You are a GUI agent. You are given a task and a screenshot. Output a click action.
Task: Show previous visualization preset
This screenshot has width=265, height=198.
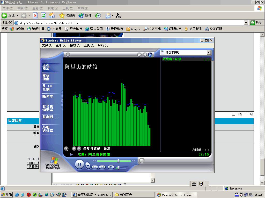tap(74, 148)
